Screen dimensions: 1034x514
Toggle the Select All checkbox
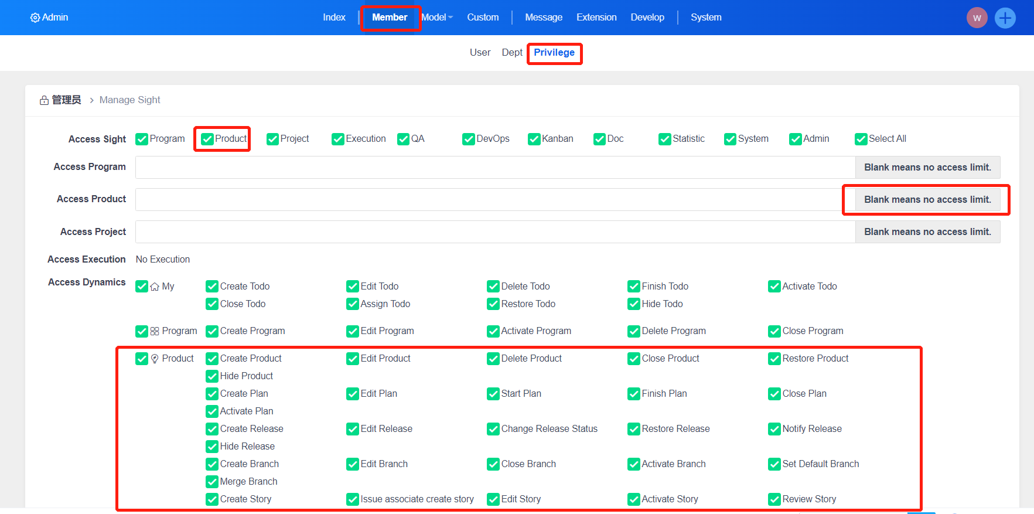coord(861,139)
